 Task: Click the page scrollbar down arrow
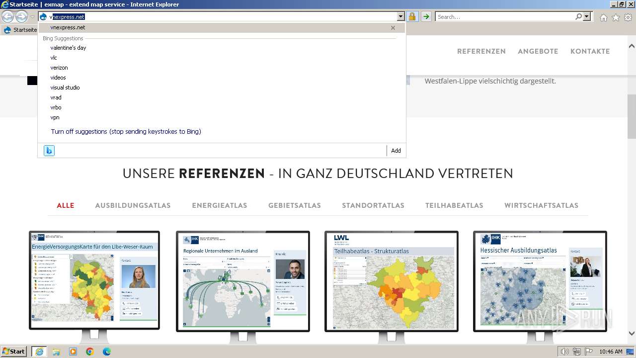[x=632, y=334]
